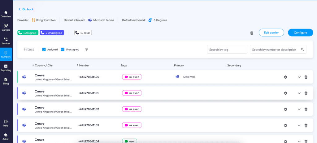Toggle the Unassigned filter checkbox

pos(63,49)
